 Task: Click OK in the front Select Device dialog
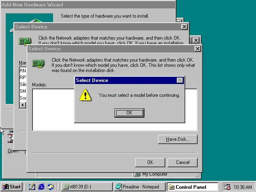(150, 162)
